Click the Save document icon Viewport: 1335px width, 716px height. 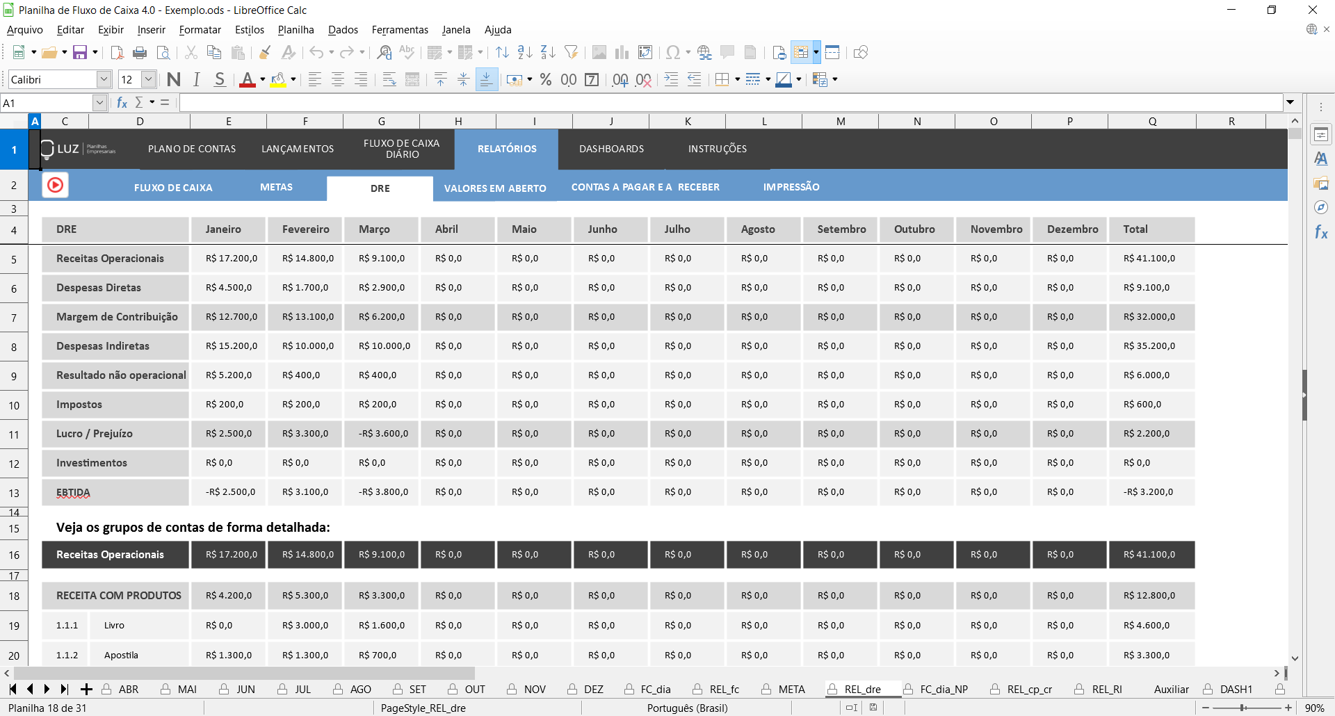pos(80,53)
